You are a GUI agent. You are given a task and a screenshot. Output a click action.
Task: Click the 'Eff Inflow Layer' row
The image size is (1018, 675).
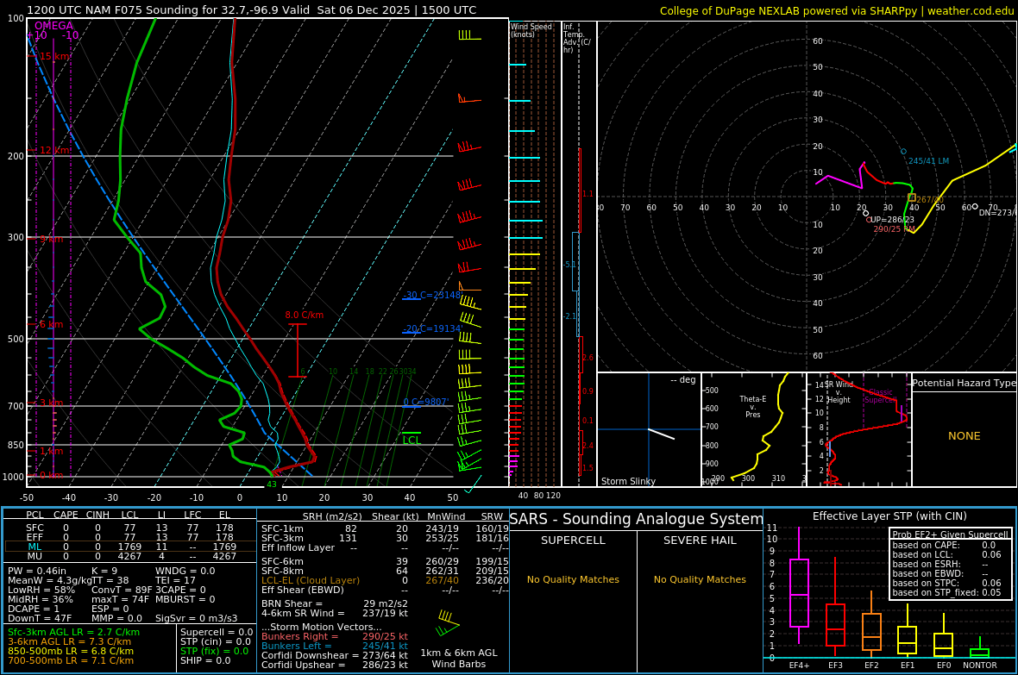pyautogui.click(x=385, y=547)
